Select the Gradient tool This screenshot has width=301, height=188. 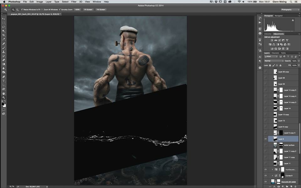[x=4, y=64]
